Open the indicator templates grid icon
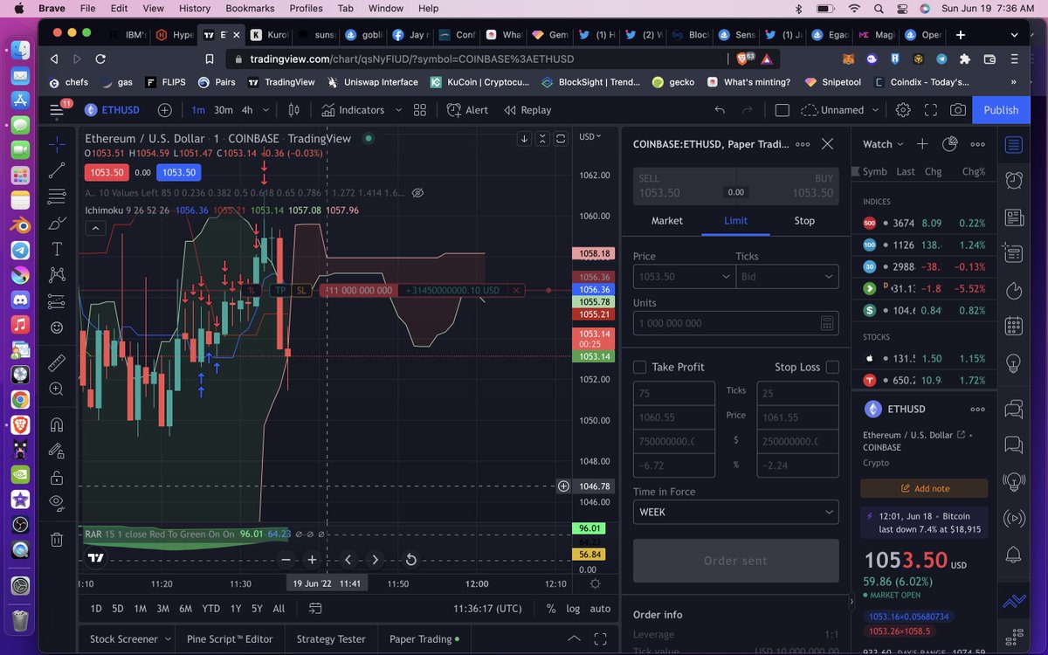This screenshot has width=1048, height=655. coord(420,110)
